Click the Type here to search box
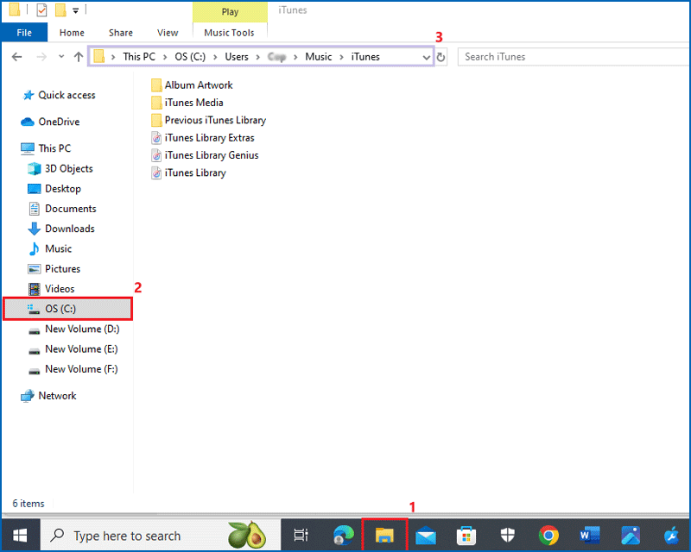The height and width of the screenshot is (552, 691). coord(161,536)
